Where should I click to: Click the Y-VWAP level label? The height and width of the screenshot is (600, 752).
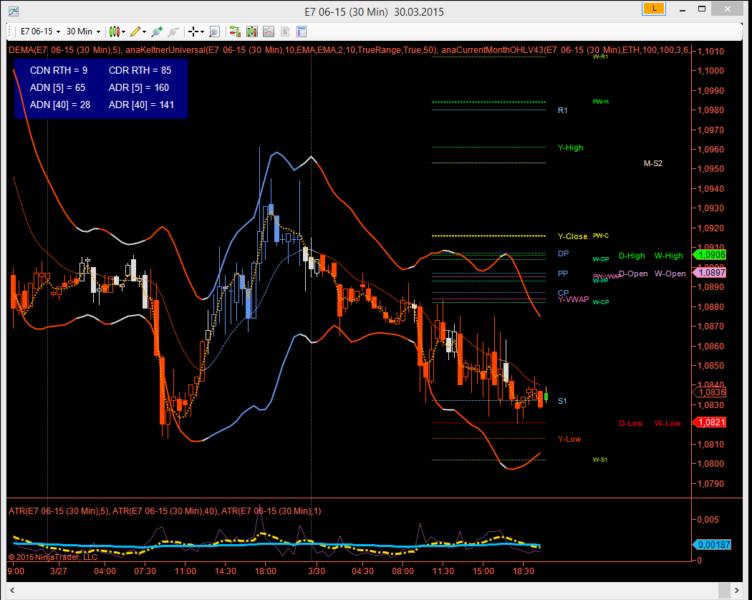pos(573,299)
